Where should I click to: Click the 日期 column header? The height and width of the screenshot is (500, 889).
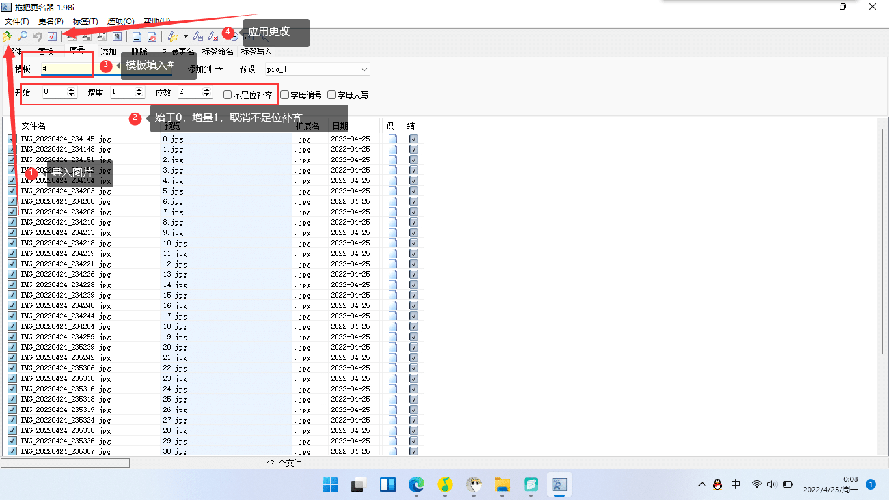(340, 126)
